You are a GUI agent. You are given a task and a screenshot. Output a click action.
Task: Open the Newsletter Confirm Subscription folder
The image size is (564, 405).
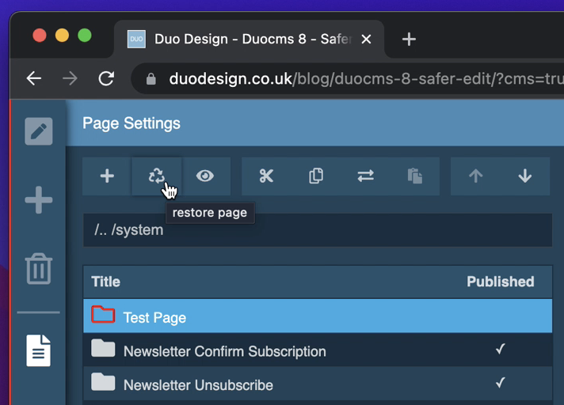224,351
